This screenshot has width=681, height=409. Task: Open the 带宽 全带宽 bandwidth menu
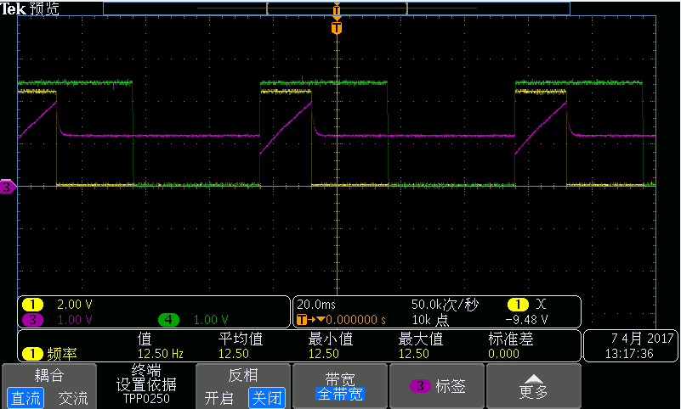pyautogui.click(x=340, y=385)
